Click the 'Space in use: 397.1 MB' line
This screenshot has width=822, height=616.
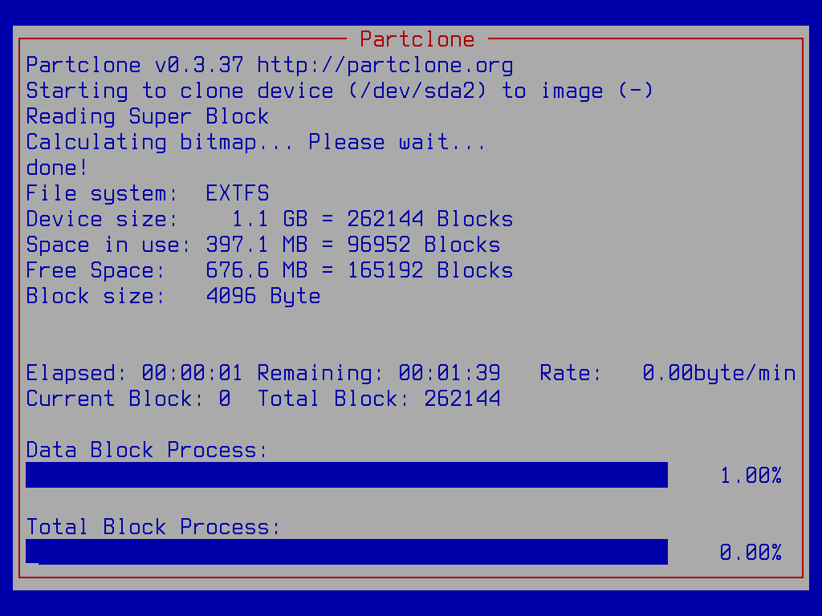(x=263, y=245)
